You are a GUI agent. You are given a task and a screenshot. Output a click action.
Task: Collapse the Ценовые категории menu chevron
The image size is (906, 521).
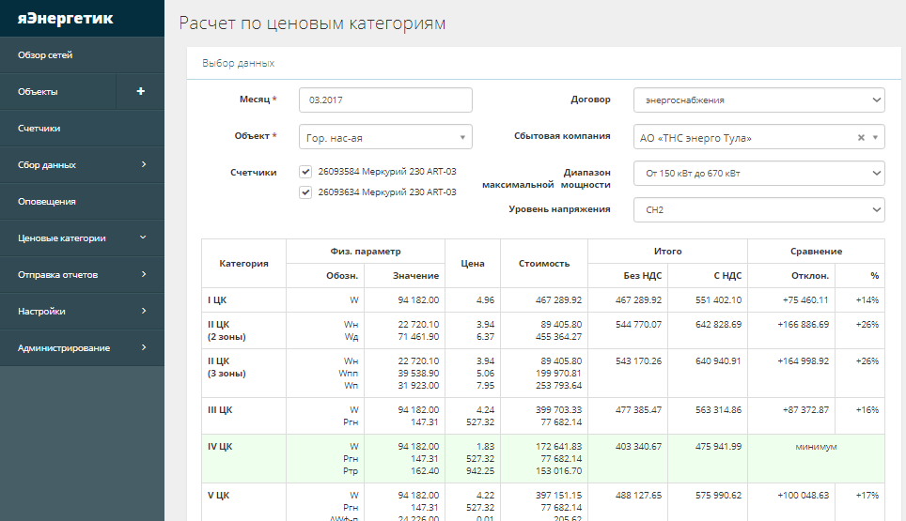coord(143,238)
